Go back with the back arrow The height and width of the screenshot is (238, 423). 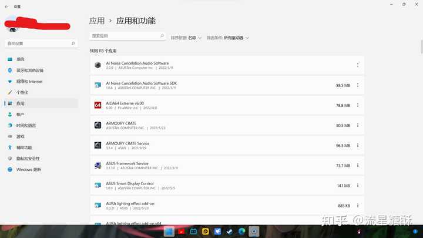pos(6,6)
